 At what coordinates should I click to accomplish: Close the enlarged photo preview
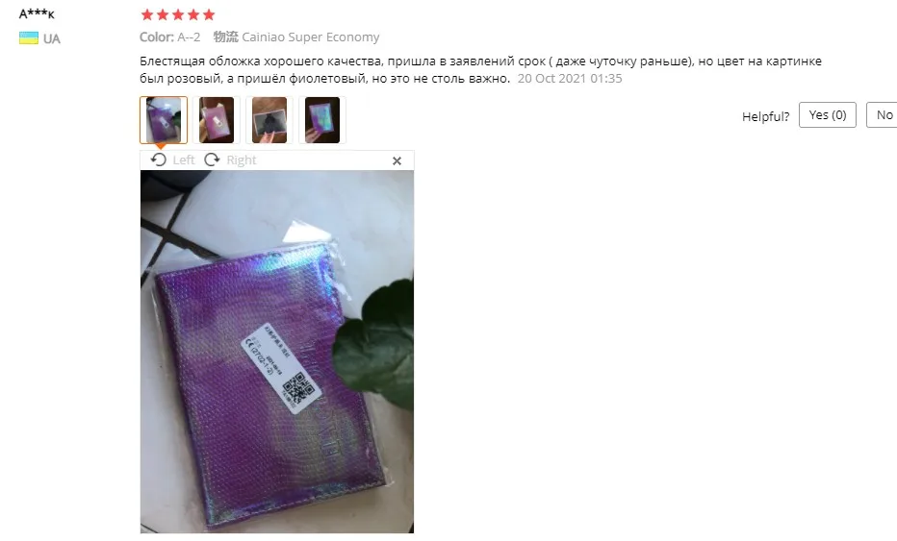pos(397,161)
